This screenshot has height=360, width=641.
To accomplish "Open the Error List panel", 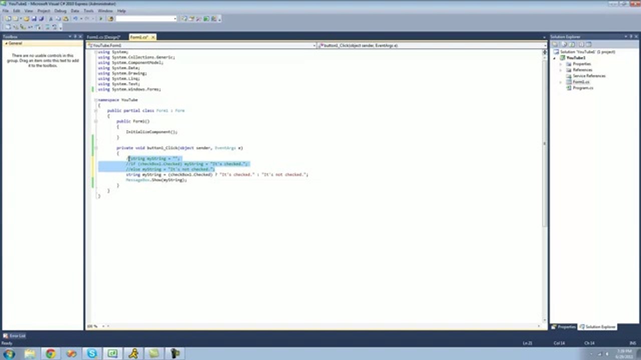I will tap(14, 336).
